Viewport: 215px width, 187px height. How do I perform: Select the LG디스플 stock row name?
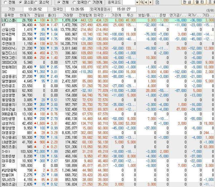pyautogui.click(x=9, y=20)
